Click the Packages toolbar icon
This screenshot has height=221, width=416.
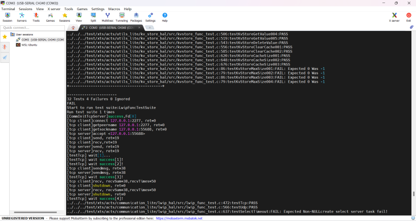click(136, 18)
